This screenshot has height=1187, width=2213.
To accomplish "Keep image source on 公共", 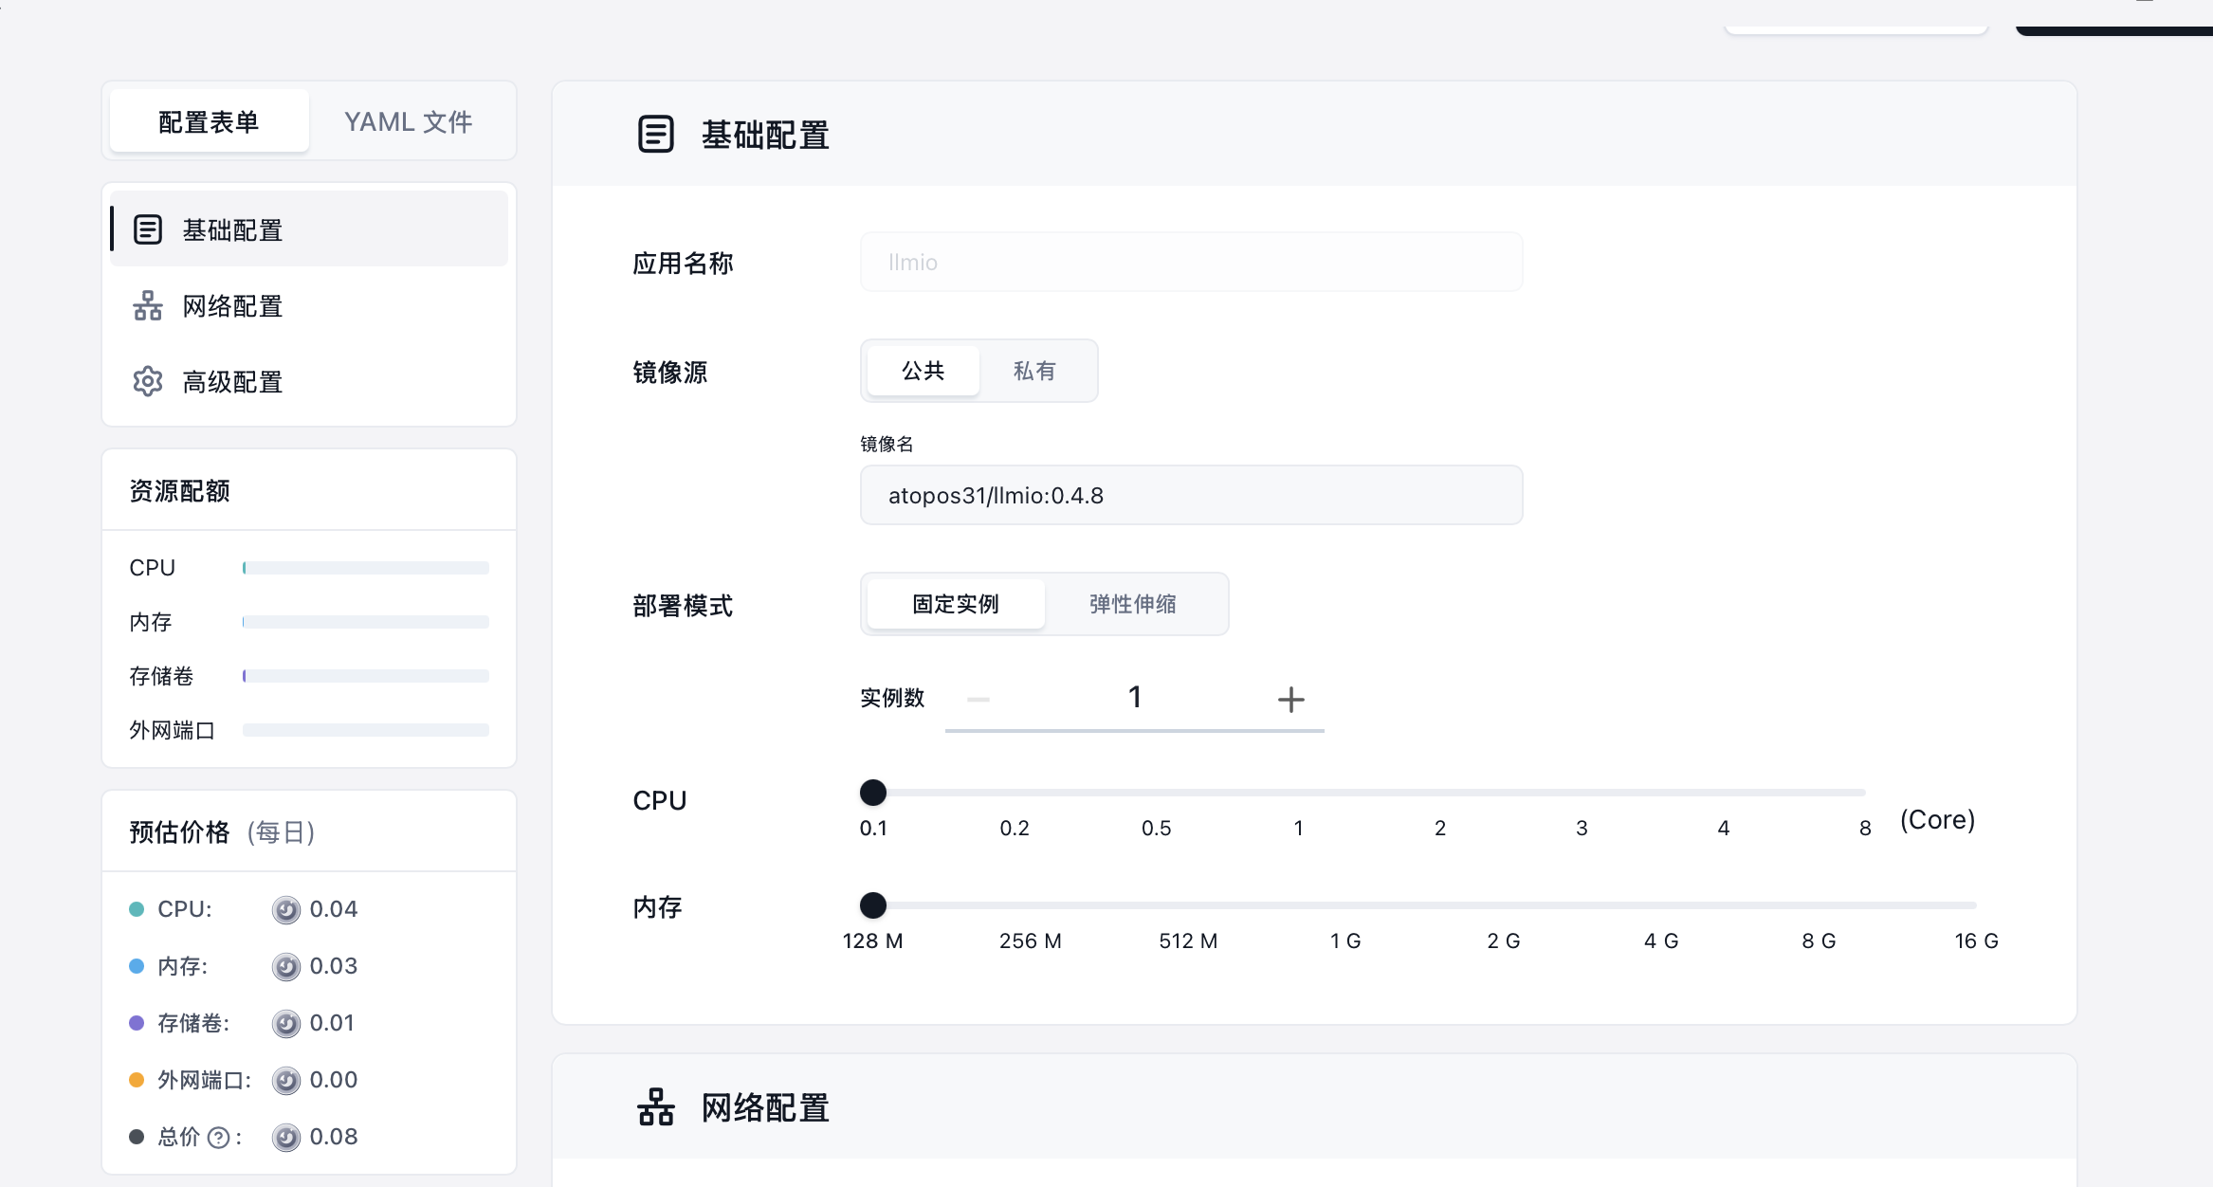I will point(922,371).
